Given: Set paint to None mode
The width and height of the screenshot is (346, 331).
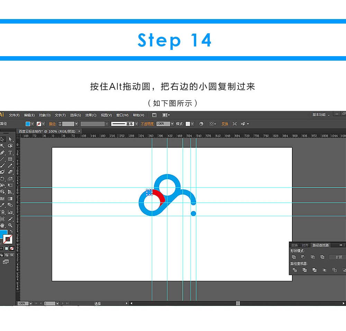Looking at the screenshot, I should pyautogui.click(x=12, y=249).
